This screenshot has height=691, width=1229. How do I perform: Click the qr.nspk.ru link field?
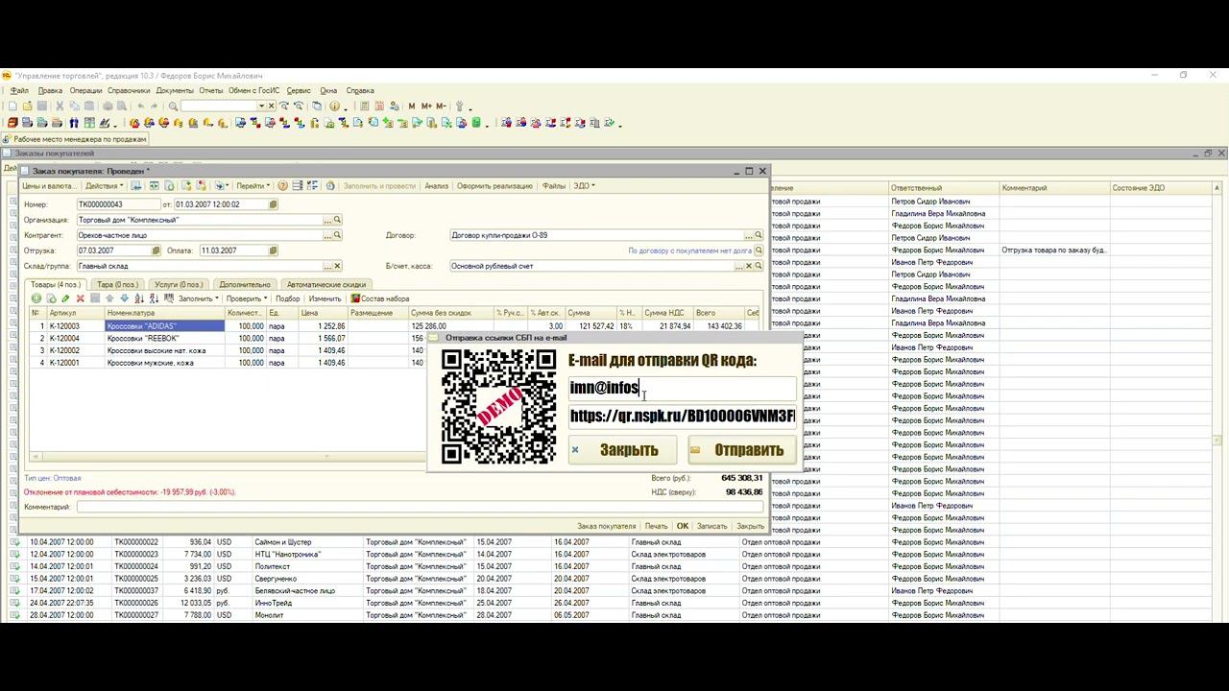pyautogui.click(x=682, y=416)
